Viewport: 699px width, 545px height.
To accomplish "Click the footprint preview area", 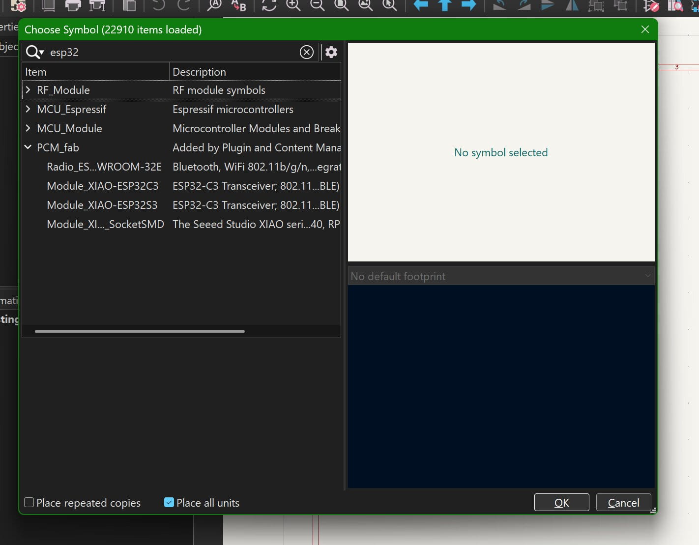I will coord(501,386).
